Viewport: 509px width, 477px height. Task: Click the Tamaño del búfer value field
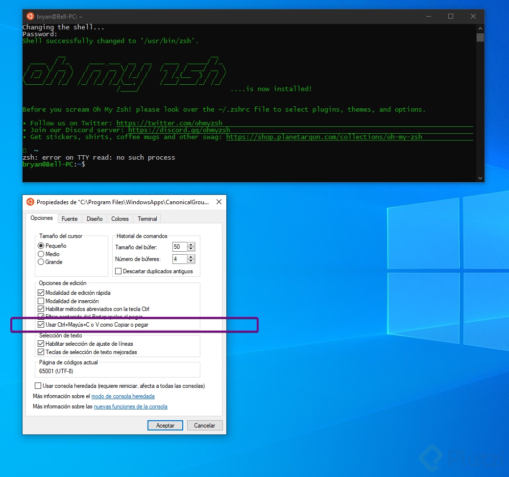pyautogui.click(x=179, y=247)
